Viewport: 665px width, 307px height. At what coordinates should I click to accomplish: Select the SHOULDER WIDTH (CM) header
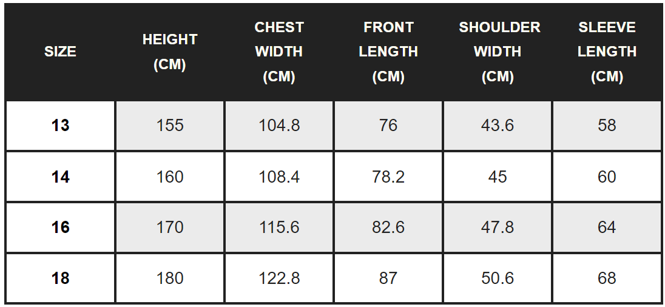click(x=498, y=52)
